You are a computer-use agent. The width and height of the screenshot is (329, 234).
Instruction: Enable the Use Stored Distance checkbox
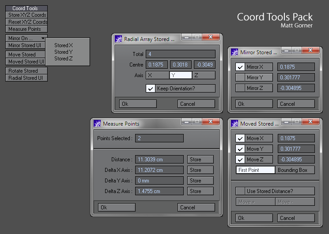[x=240, y=191]
